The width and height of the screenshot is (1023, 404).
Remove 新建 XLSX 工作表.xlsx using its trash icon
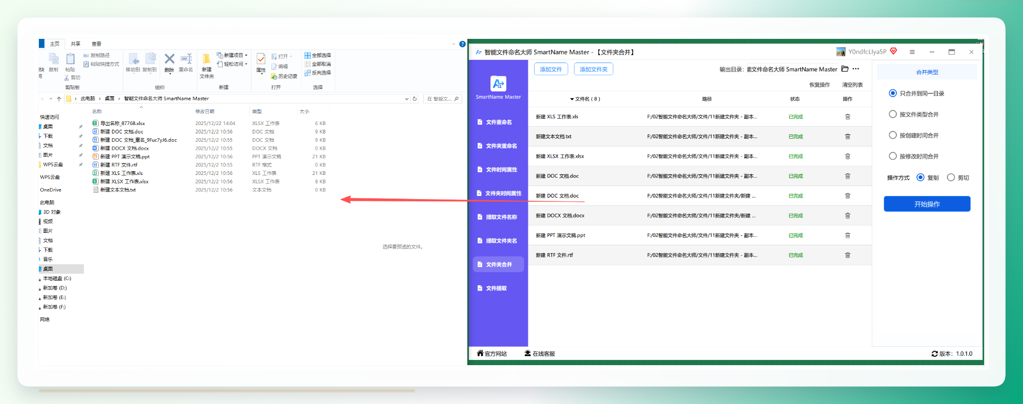point(848,156)
